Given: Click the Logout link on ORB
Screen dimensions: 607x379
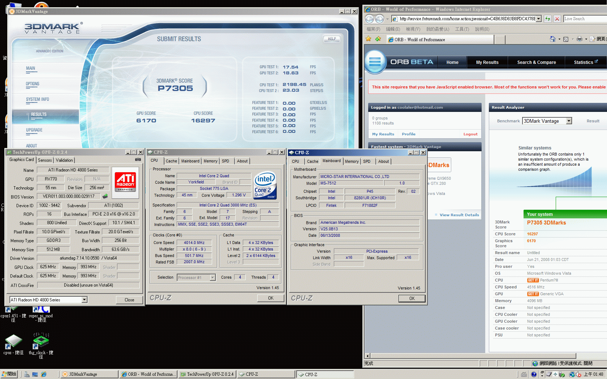Looking at the screenshot, I should coord(470,134).
